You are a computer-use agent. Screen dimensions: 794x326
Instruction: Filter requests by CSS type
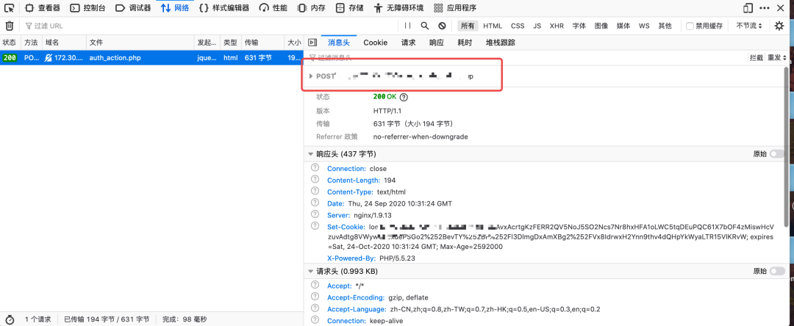coord(518,26)
